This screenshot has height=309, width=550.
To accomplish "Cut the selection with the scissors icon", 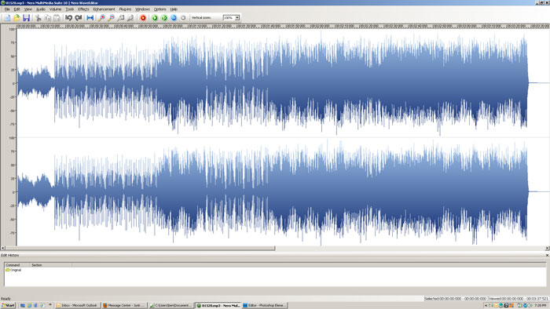I will (x=38, y=18).
